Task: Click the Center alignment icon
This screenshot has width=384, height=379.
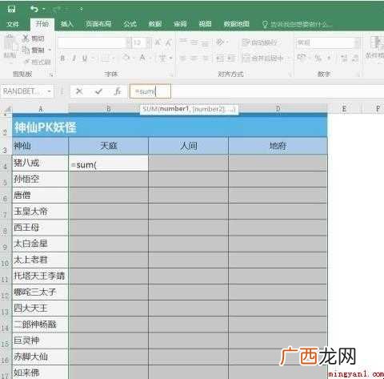Action: (194, 58)
